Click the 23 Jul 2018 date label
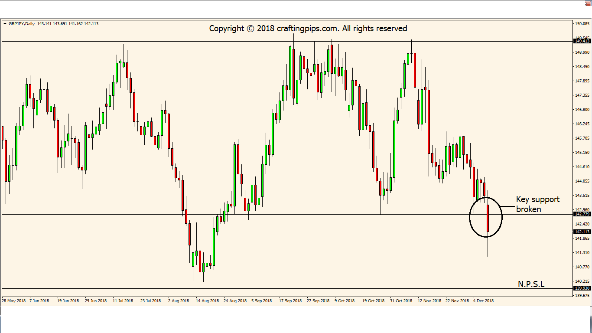592x333 pixels. pos(150,300)
